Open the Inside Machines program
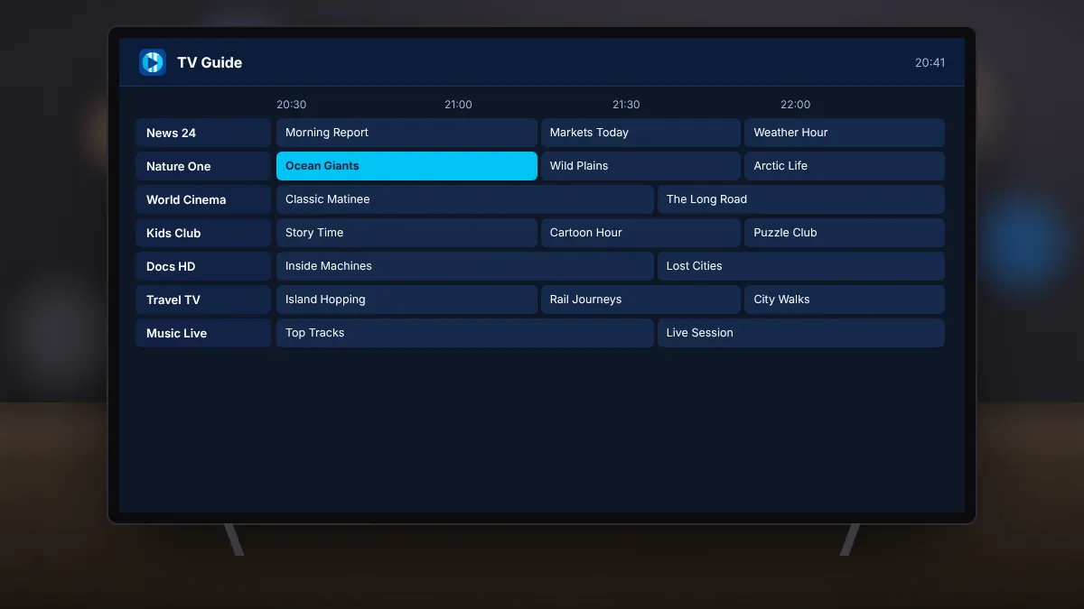 pyautogui.click(x=465, y=266)
